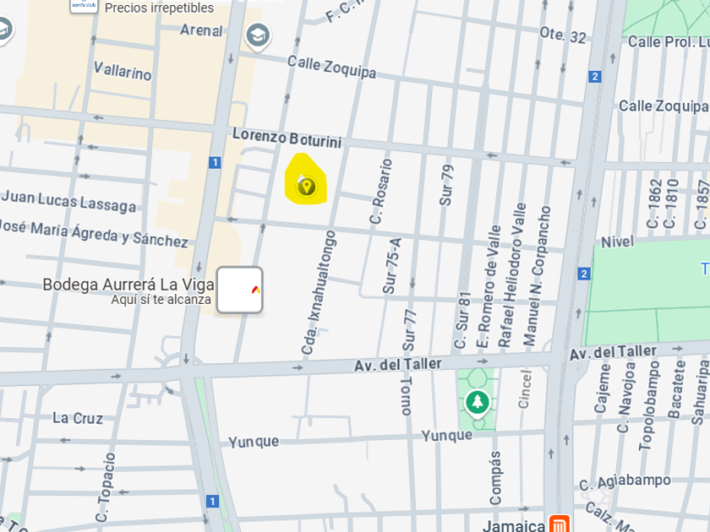Screen dimensions: 710x532
Task: Click the route 1 shield by Lorenzo Boturini
Action: click(x=215, y=162)
